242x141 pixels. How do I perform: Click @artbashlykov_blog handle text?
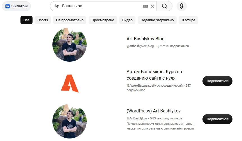pyautogui.click(x=140, y=46)
